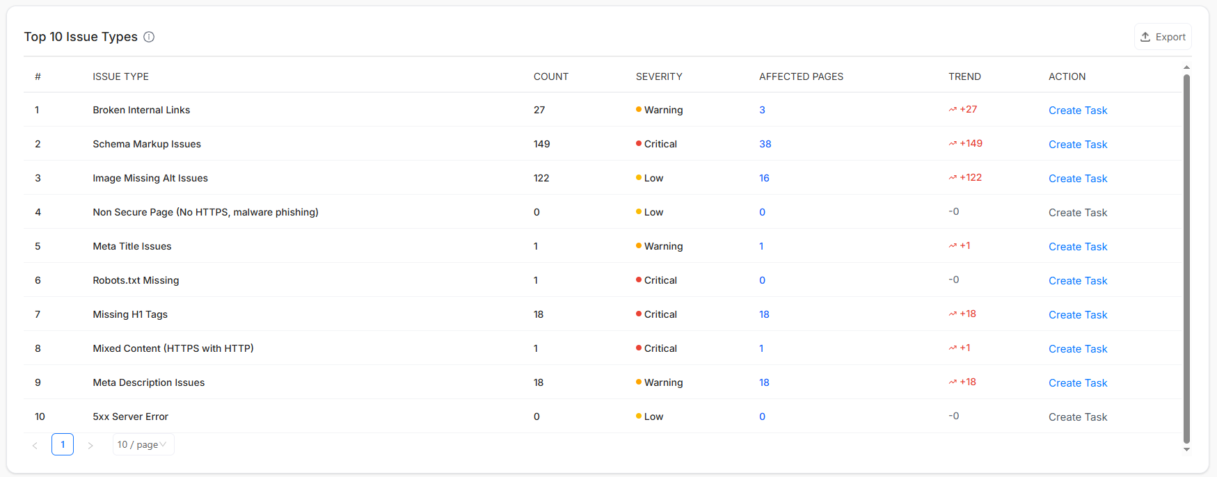View affected pages for Meta Description Issues
The width and height of the screenshot is (1217, 477).
pyautogui.click(x=764, y=382)
